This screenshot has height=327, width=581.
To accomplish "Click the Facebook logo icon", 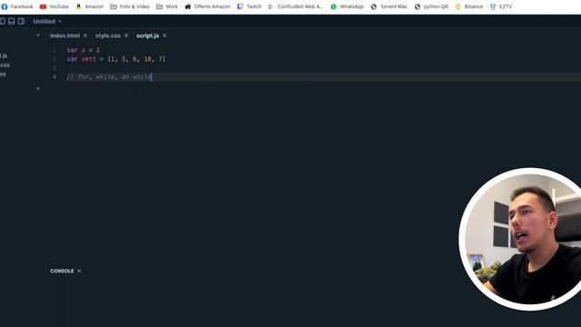I will click(x=5, y=6).
